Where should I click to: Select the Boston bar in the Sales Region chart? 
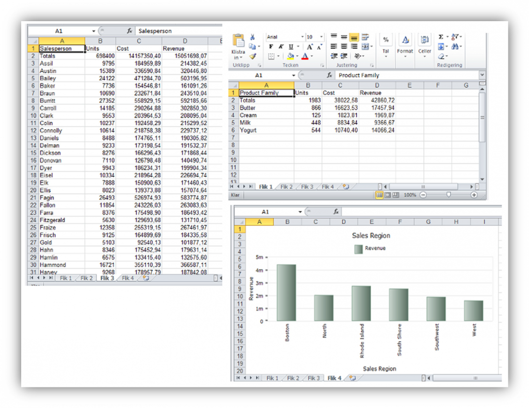(x=286, y=292)
